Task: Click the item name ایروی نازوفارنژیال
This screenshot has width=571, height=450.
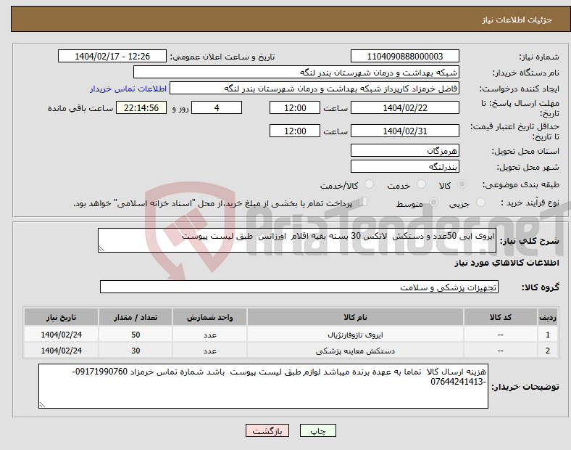Action: (355, 335)
